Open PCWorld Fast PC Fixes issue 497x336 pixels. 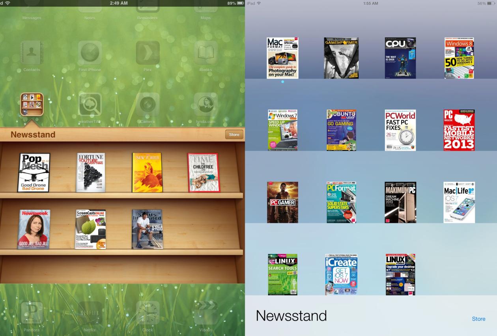pyautogui.click(x=400, y=130)
